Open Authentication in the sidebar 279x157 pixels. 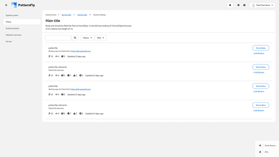[x=22, y=29]
